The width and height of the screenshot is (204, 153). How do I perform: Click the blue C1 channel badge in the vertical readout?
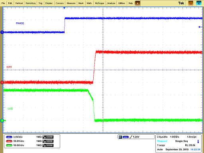(x=9, y=137)
